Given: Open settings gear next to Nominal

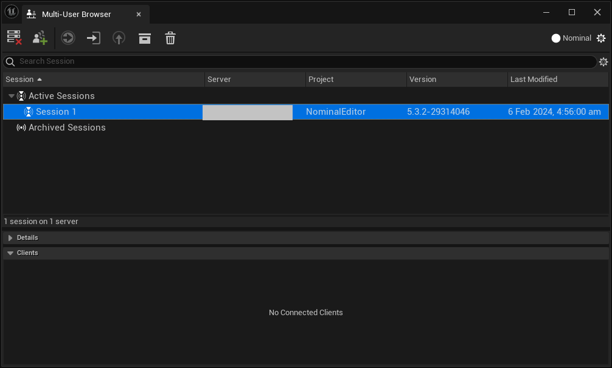Looking at the screenshot, I should pos(601,38).
